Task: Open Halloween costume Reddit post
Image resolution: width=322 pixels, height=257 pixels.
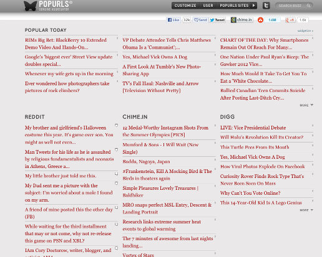Action: pyautogui.click(x=69, y=135)
